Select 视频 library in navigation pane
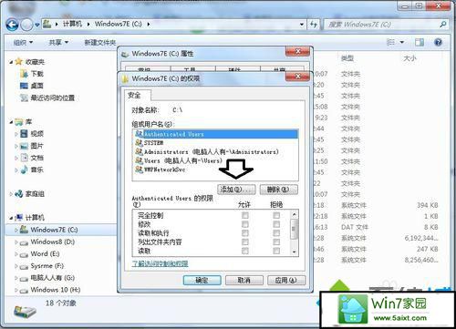Screen dimensions: 456x329 [x=37, y=134]
